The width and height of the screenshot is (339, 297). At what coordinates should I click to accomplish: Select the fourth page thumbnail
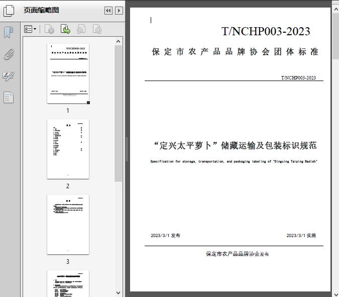click(x=68, y=283)
